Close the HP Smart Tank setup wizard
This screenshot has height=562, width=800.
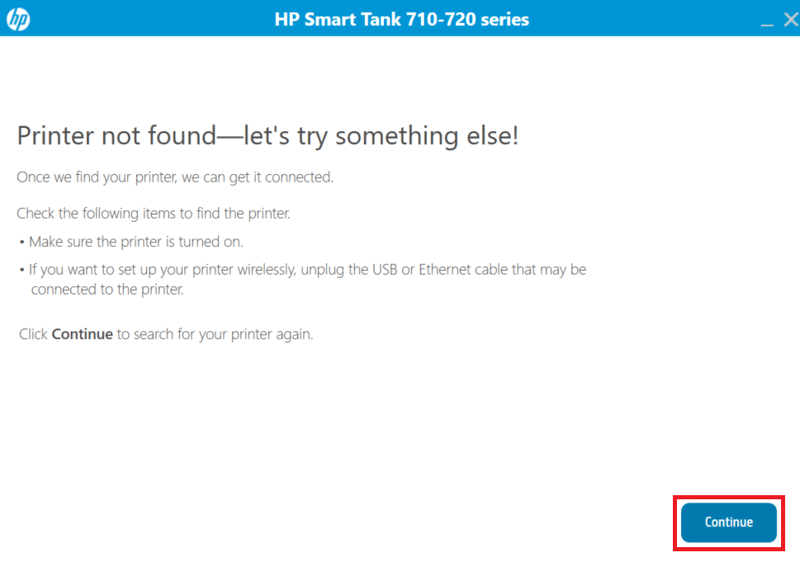[x=789, y=18]
